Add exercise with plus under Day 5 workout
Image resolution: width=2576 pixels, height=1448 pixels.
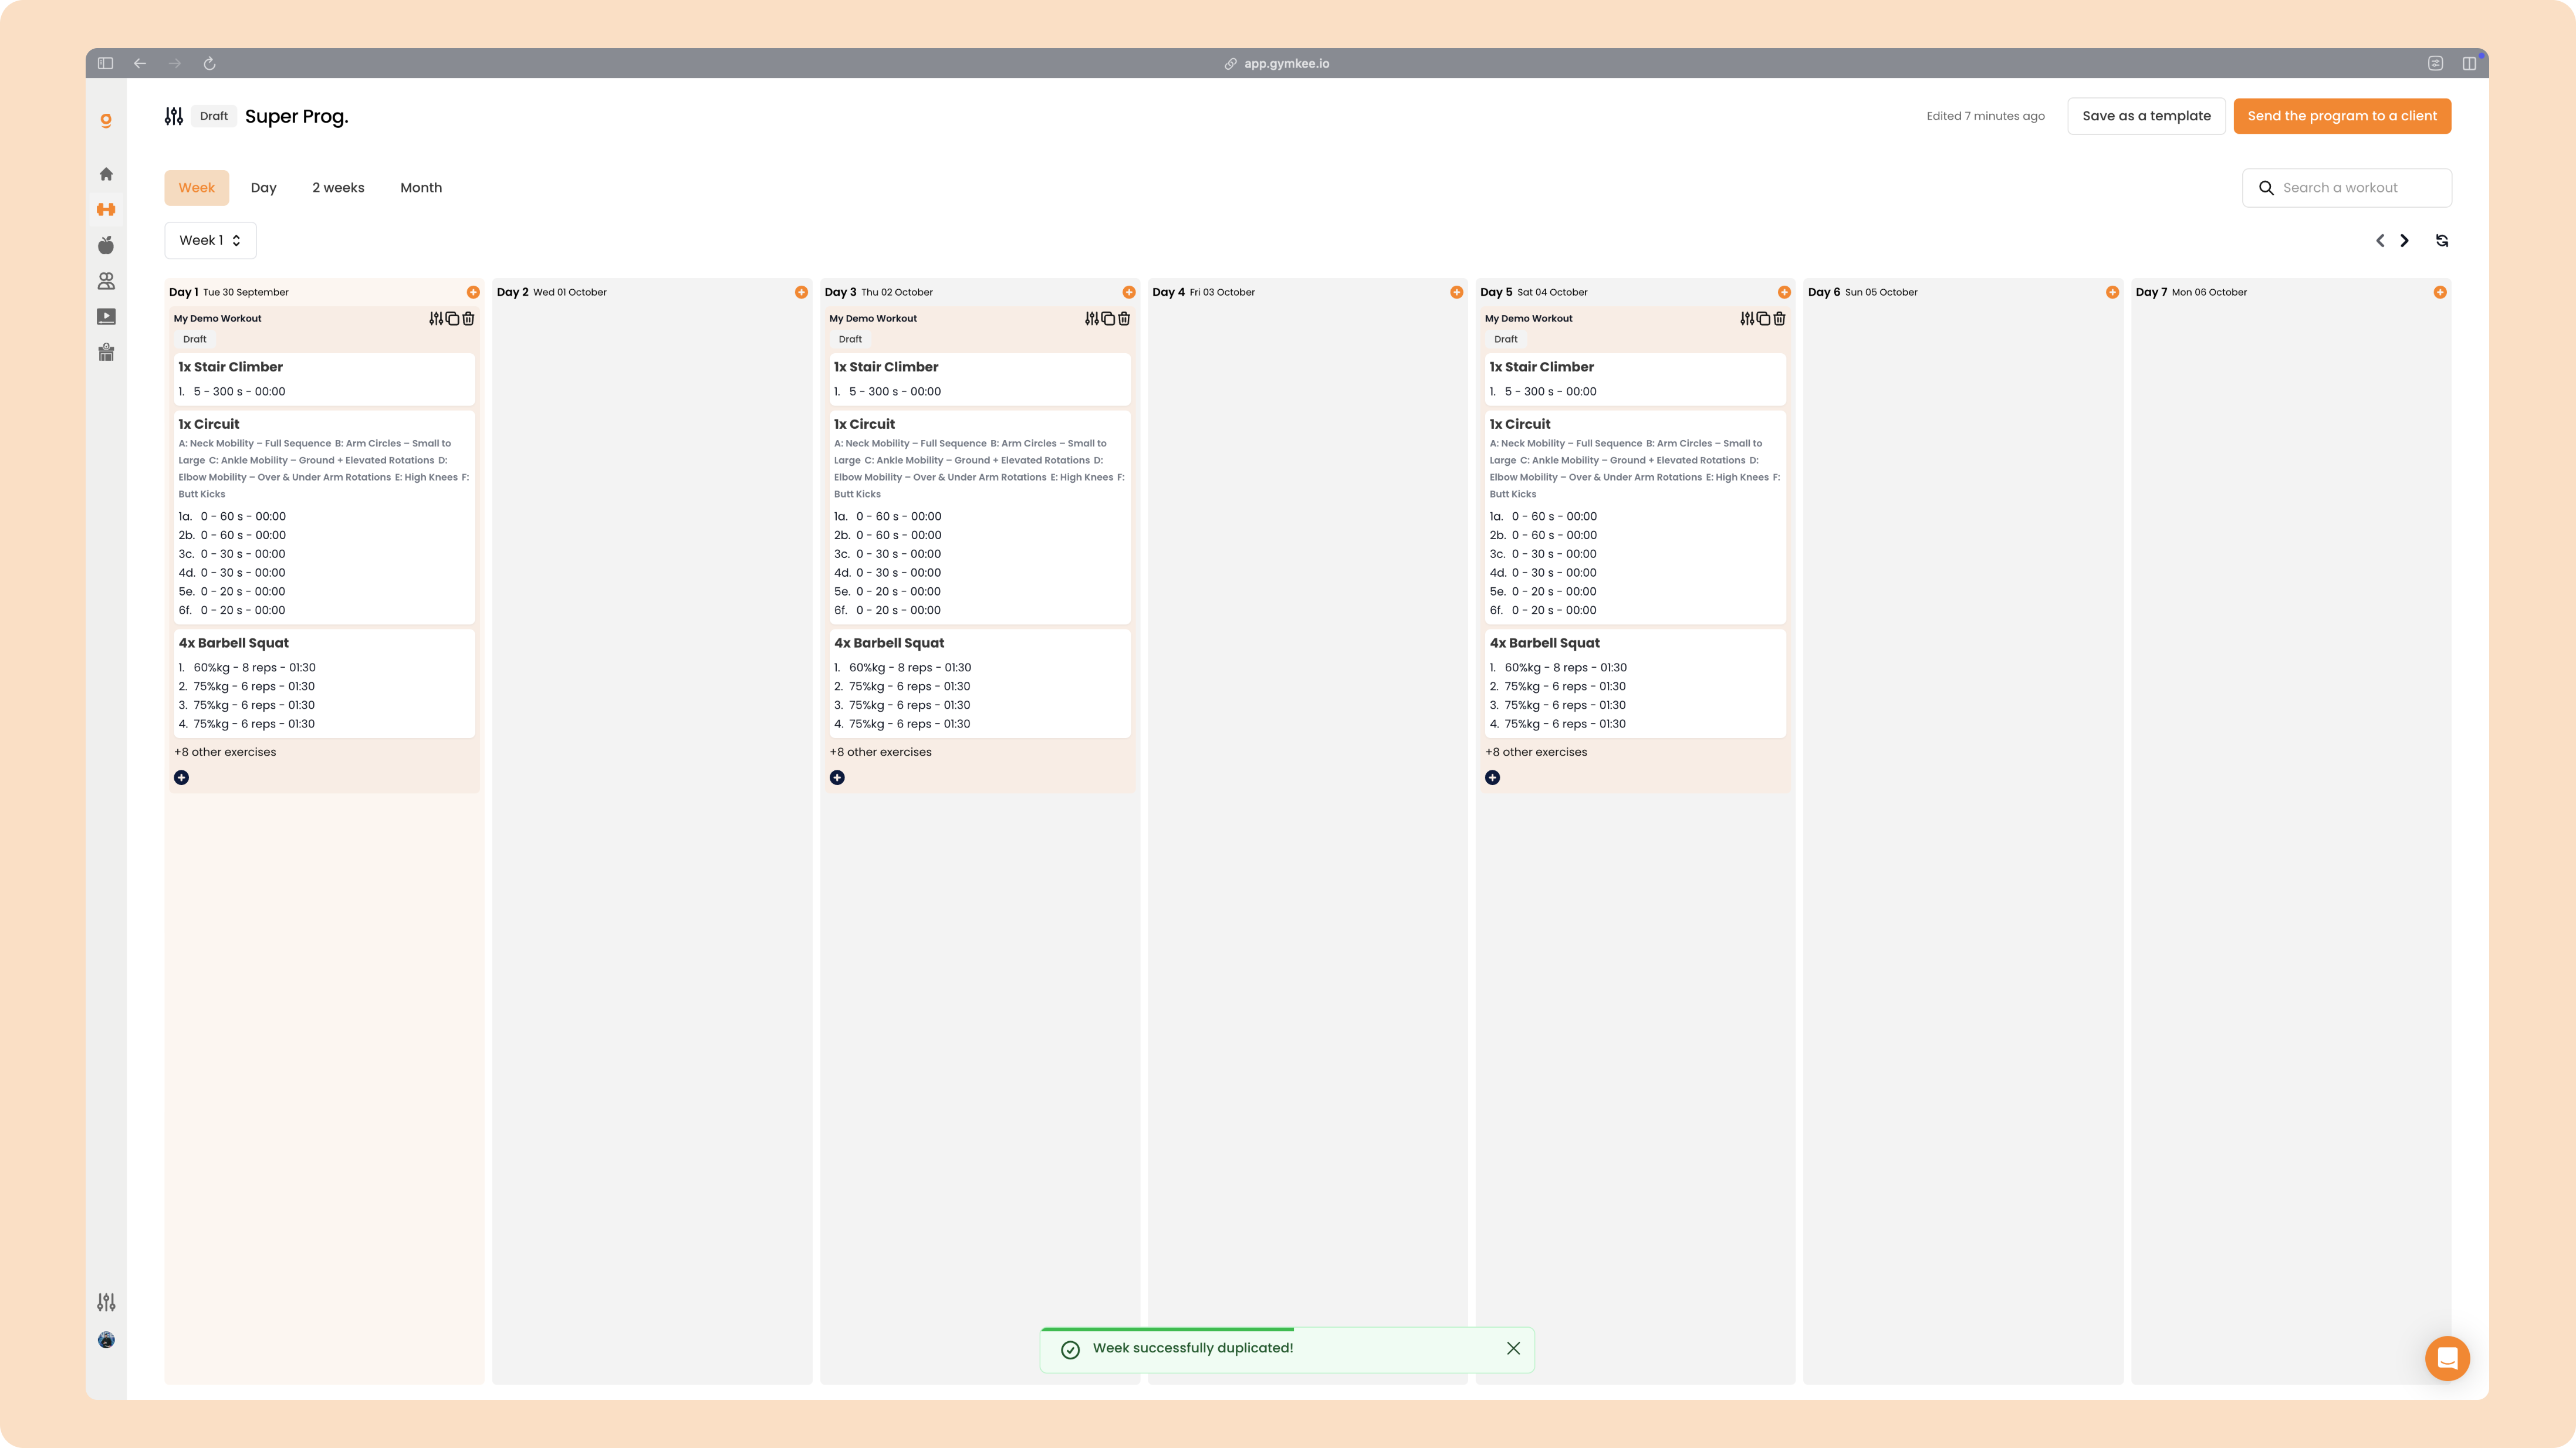(1492, 777)
